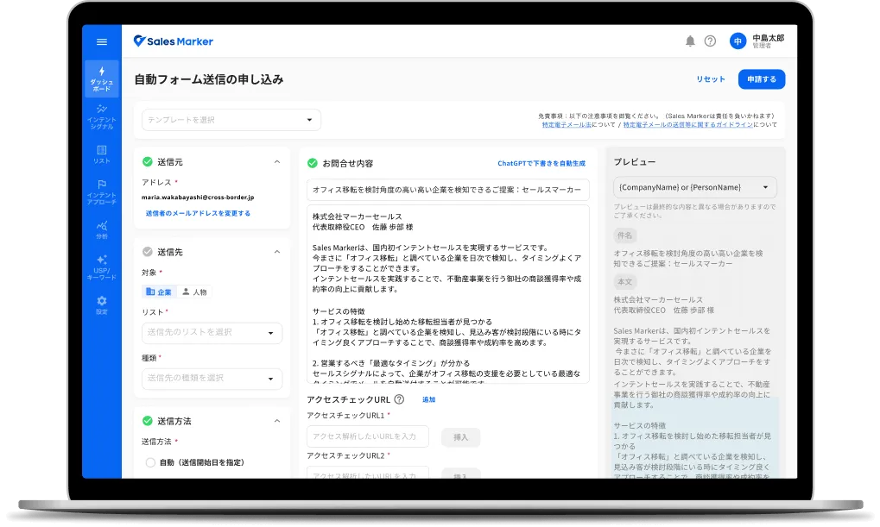Viewport: 880px width, 527px height.
Task: Click the 申請する button
Action: [762, 79]
